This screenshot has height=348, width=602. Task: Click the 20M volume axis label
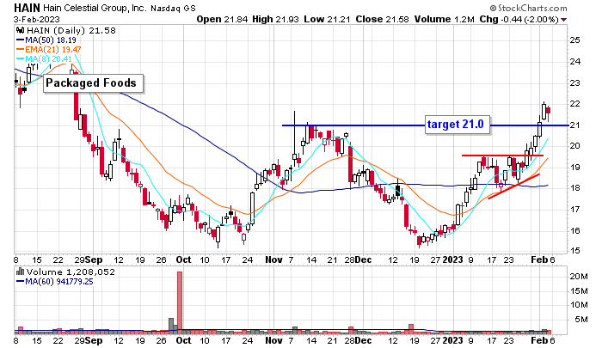(579, 276)
